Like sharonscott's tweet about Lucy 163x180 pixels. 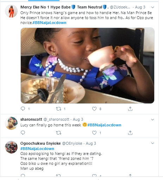[94, 133]
